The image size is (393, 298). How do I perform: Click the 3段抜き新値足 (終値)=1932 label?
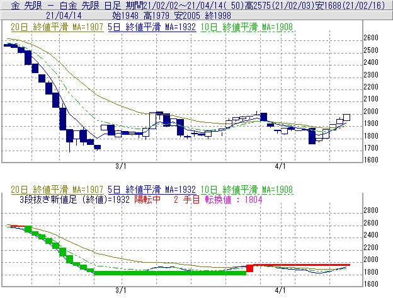pyautogui.click(x=74, y=200)
